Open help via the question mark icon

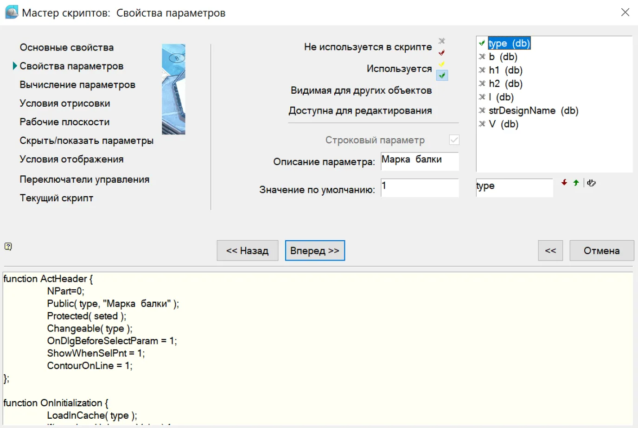8,246
